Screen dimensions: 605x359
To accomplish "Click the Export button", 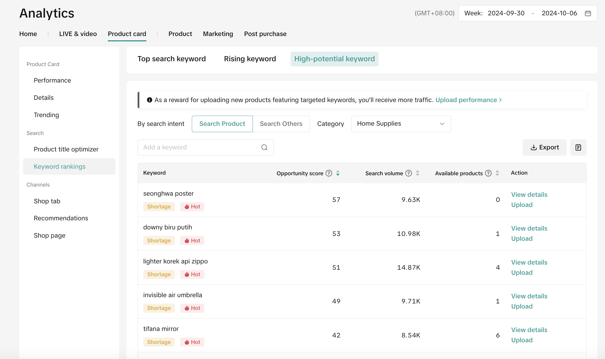I will (544, 147).
